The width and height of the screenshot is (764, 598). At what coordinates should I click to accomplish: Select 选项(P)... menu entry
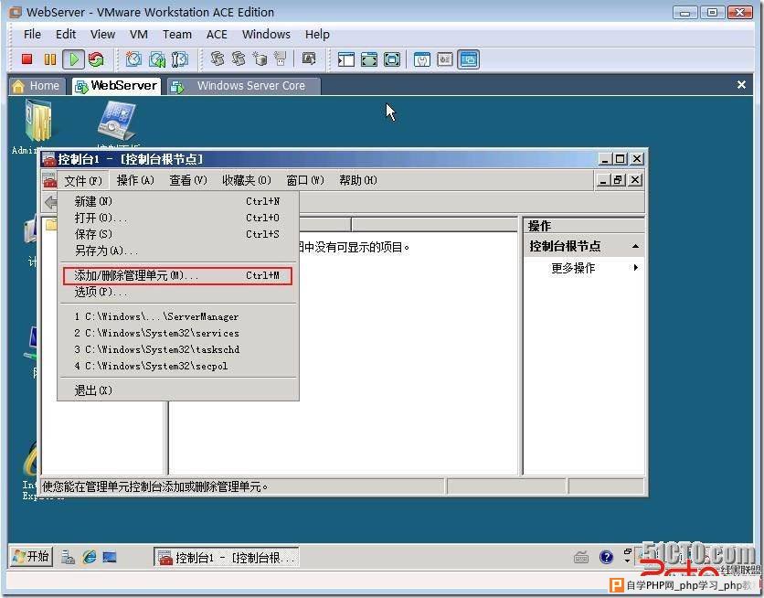[x=177, y=293]
